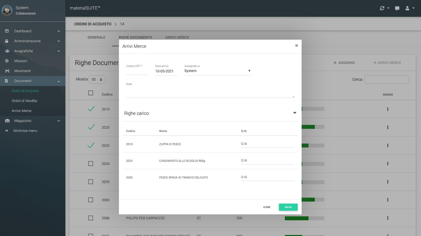This screenshot has width=421, height=236.
Task: Open Ordini di Acquisto in sidebar
Action: point(25,91)
